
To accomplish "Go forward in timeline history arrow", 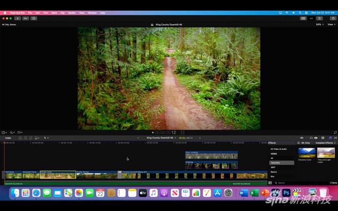I will 200,138.
